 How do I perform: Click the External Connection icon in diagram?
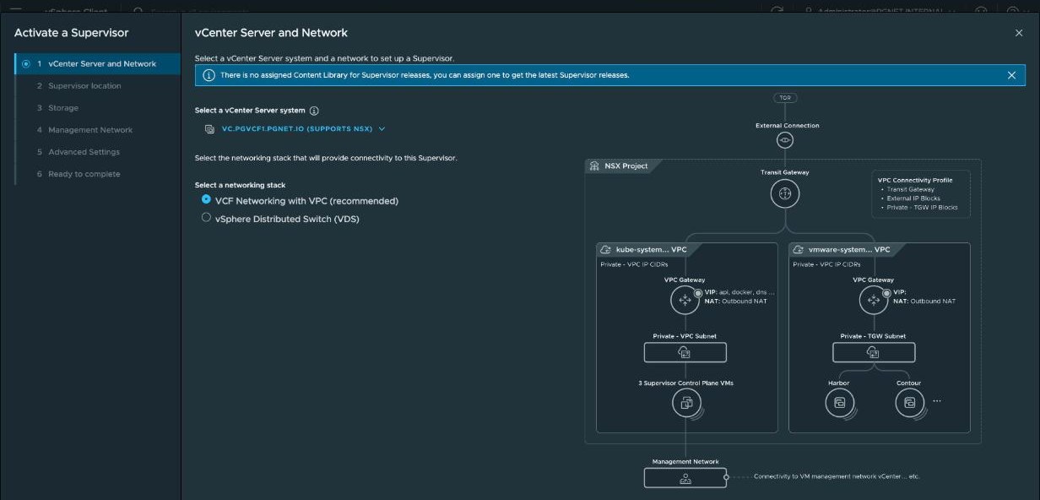pos(785,140)
